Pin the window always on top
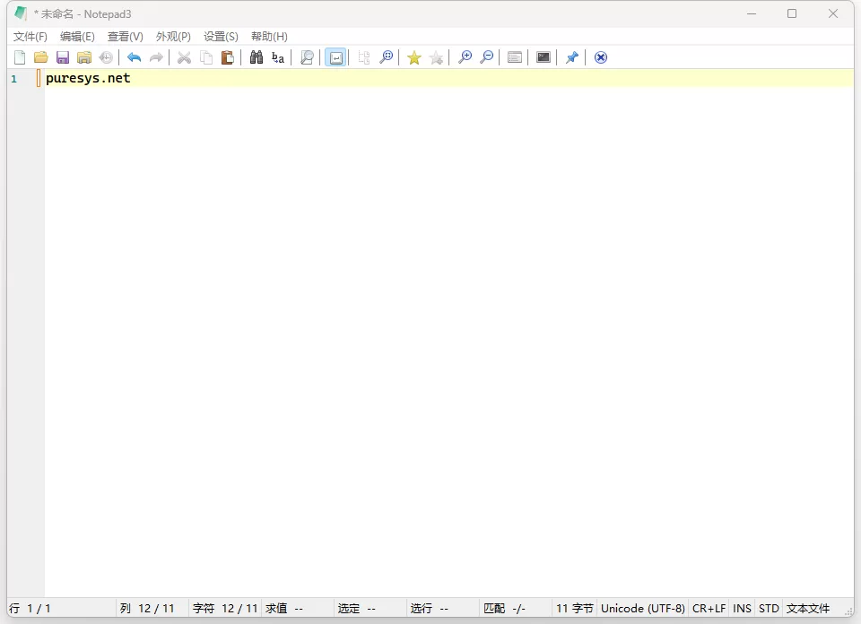The width and height of the screenshot is (861, 624). (x=571, y=56)
